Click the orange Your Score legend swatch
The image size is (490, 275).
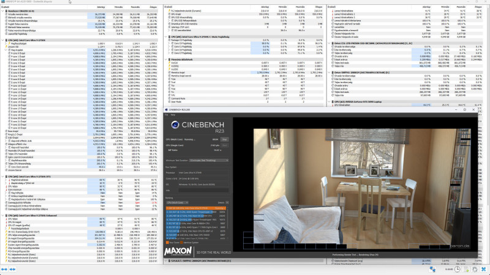(x=167, y=242)
